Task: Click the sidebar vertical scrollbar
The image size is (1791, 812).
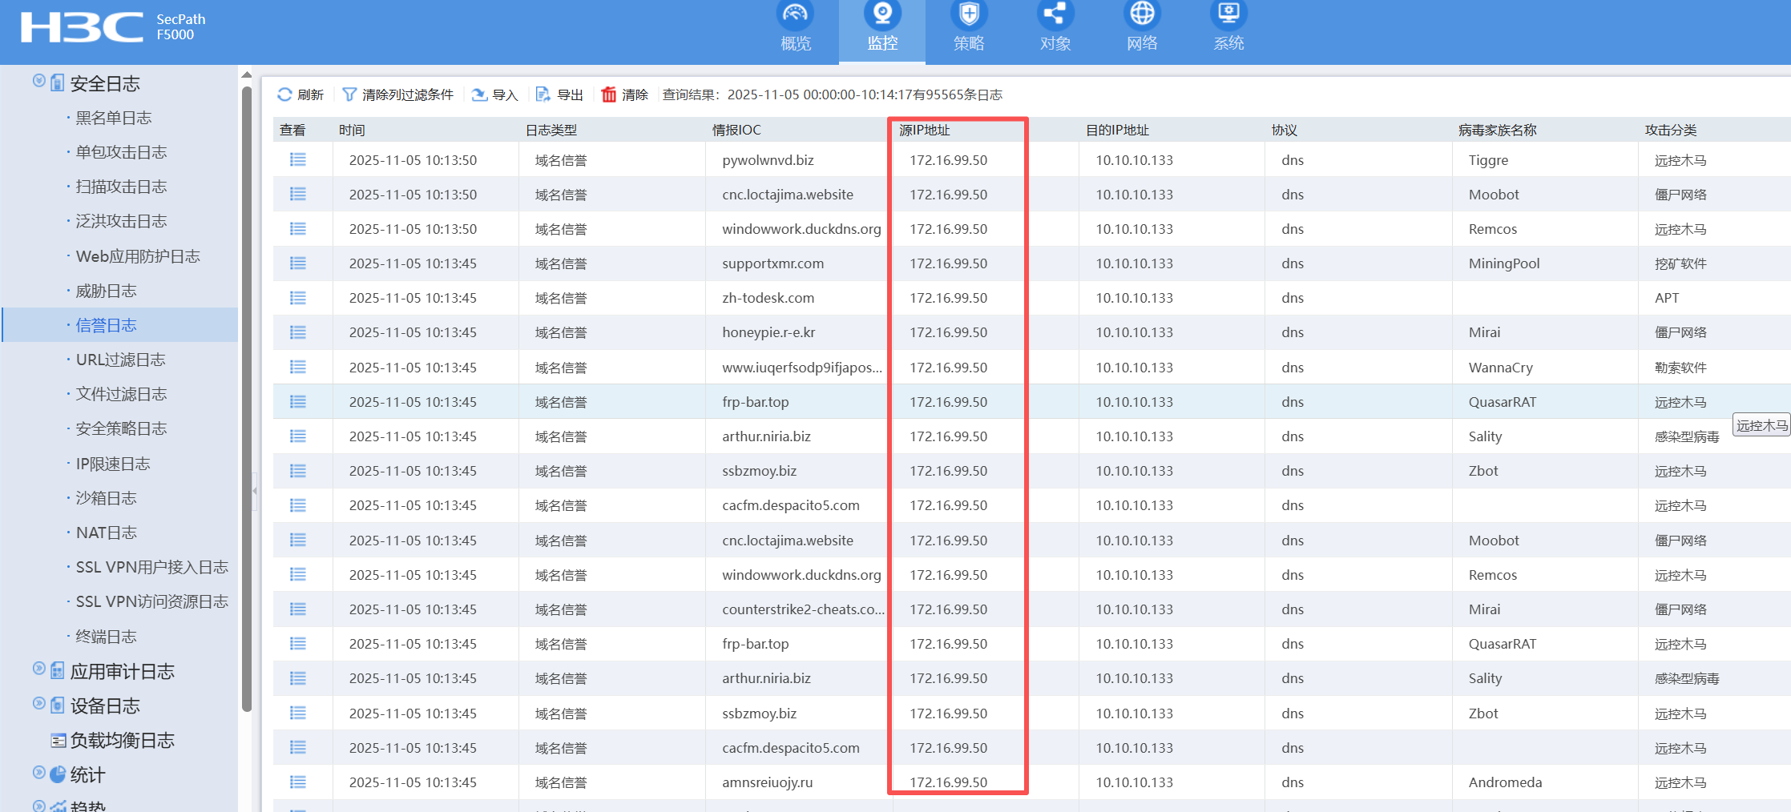Action: tap(247, 400)
